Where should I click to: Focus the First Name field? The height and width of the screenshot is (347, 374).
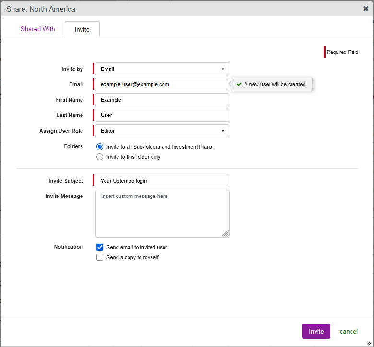click(x=162, y=100)
